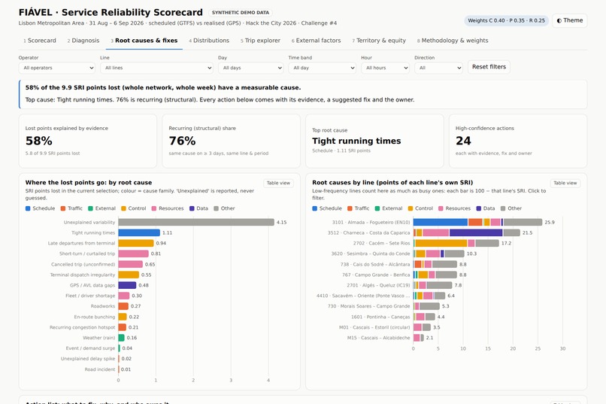Click Control color swatch in by-line legend
This screenshot has height=404, width=606.
[410, 208]
